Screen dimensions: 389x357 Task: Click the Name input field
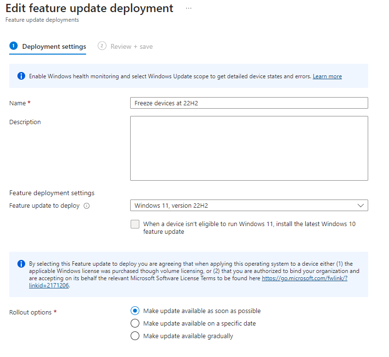pyautogui.click(x=249, y=103)
